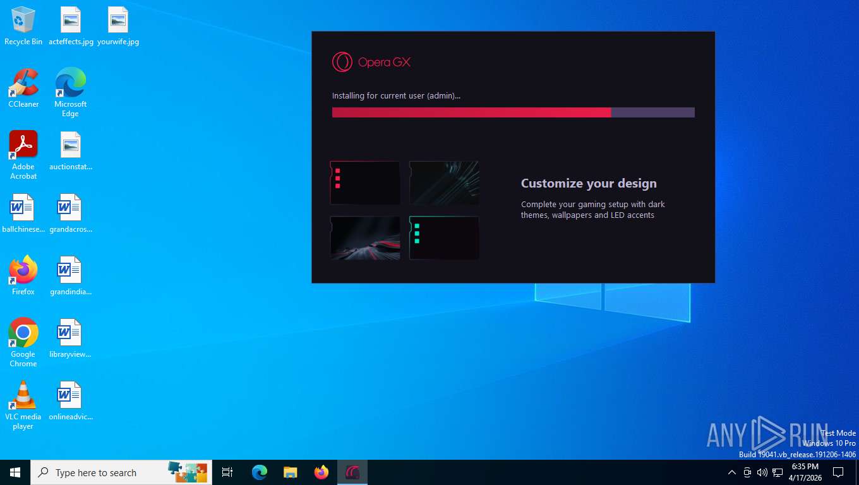Select the dark streaks wallpaper thumbnail
Image resolution: width=859 pixels, height=485 pixels.
444,183
